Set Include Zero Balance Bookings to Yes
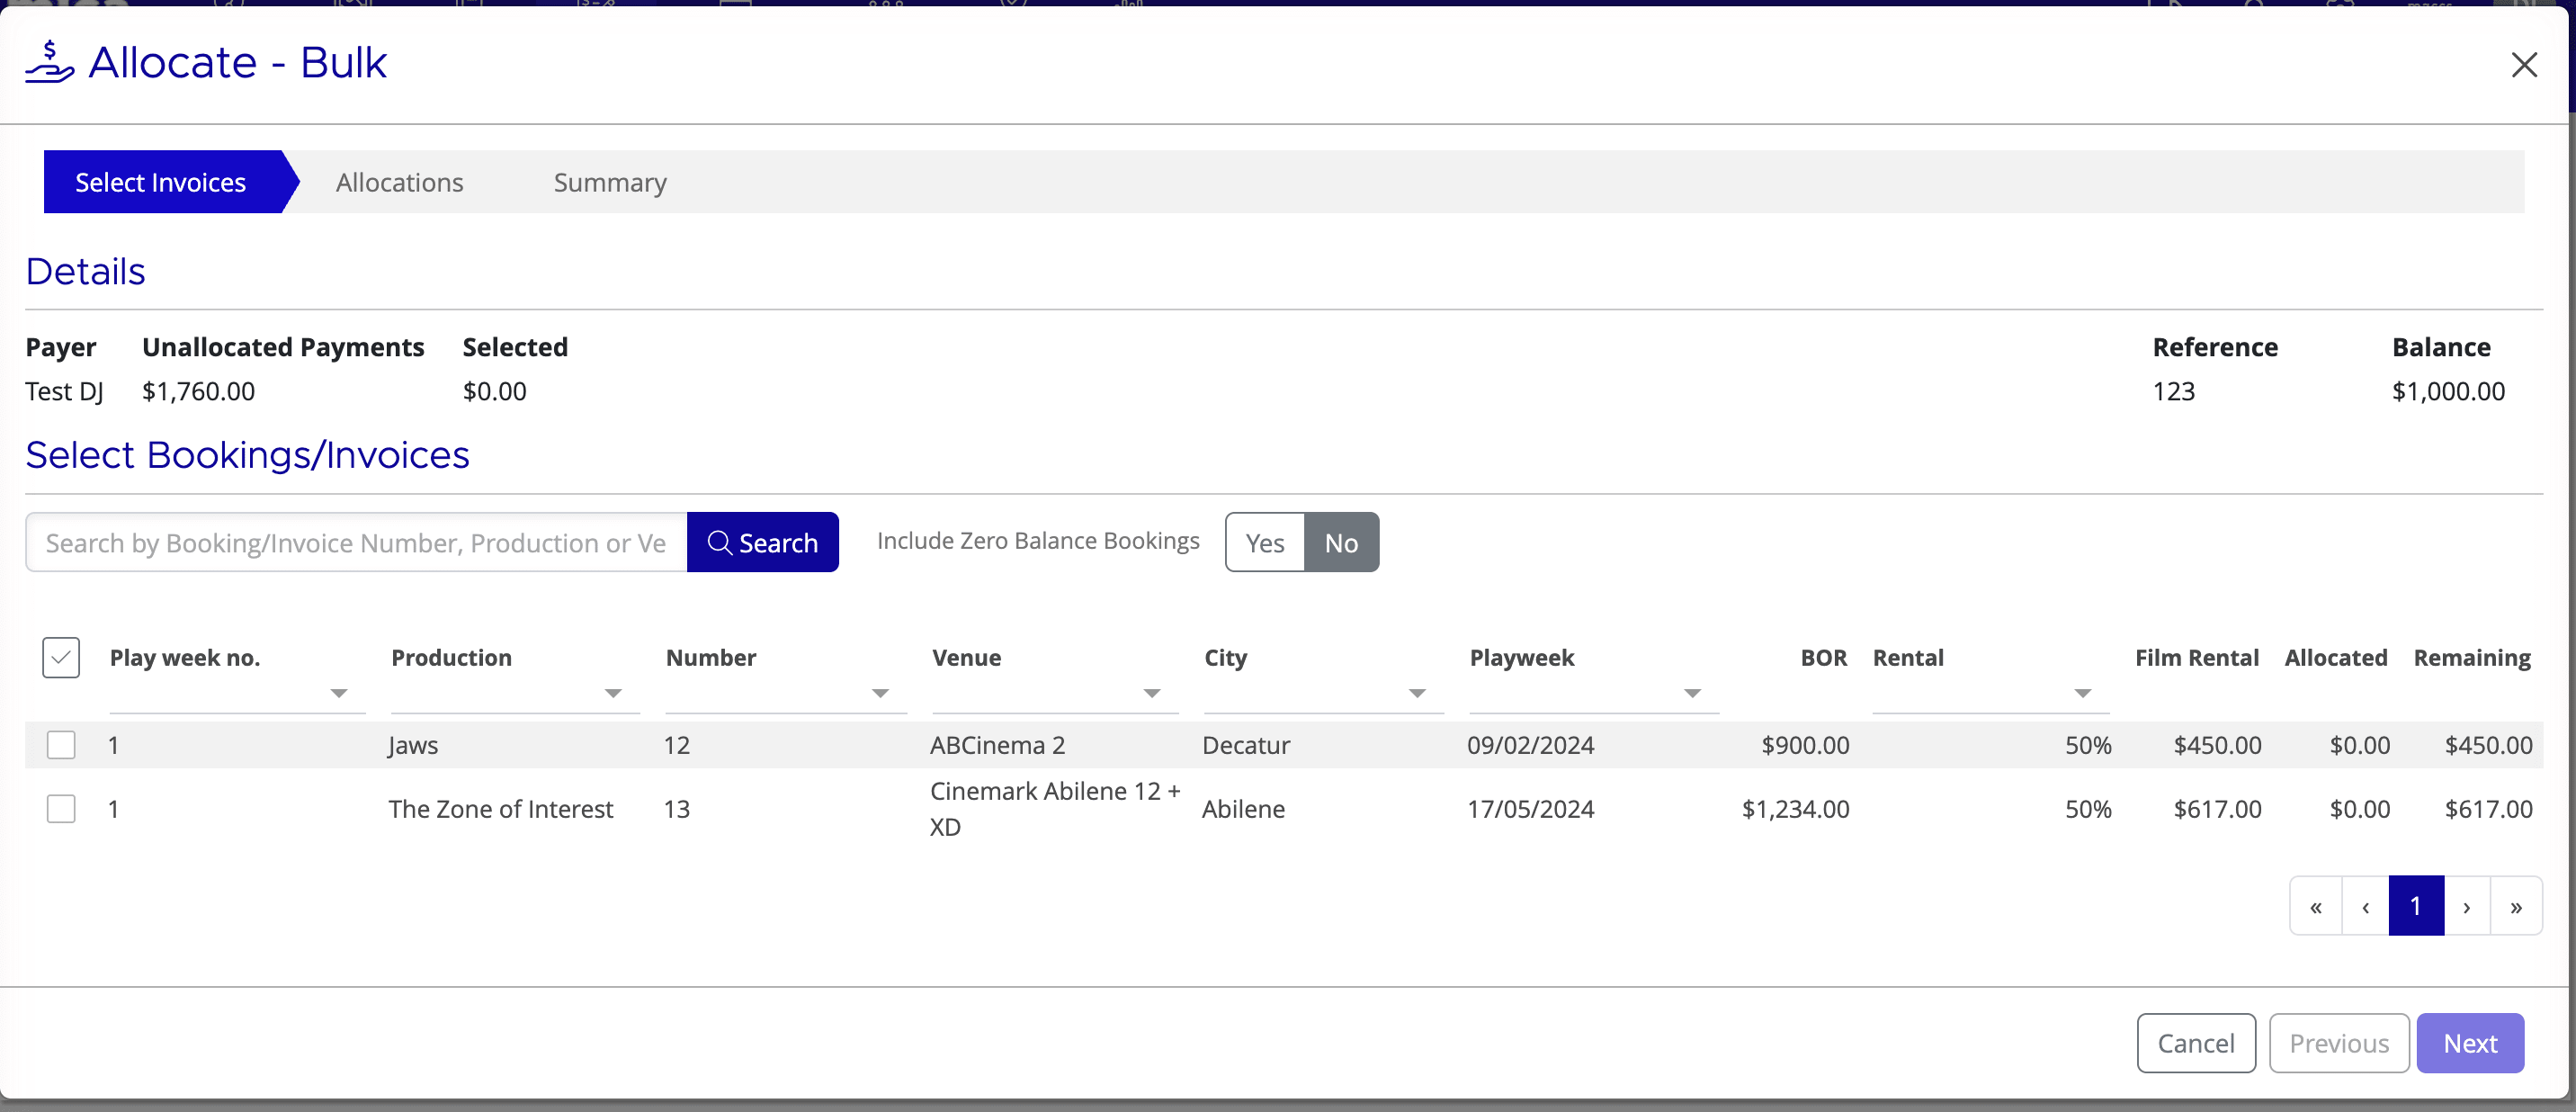The image size is (2576, 1112). [x=1263, y=542]
